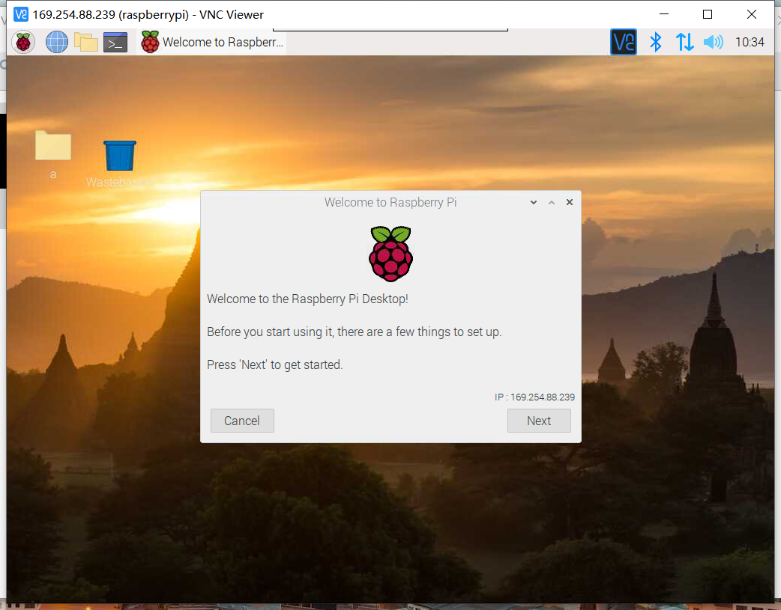Select the Wastebasket desktop icon
781x610 pixels.
(x=119, y=164)
